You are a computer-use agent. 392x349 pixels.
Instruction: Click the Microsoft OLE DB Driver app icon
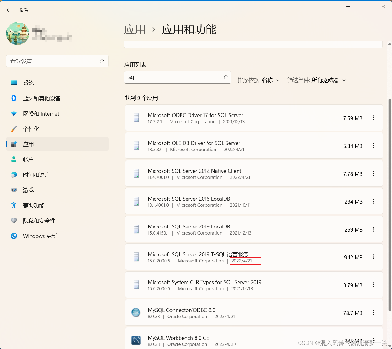[136, 146]
